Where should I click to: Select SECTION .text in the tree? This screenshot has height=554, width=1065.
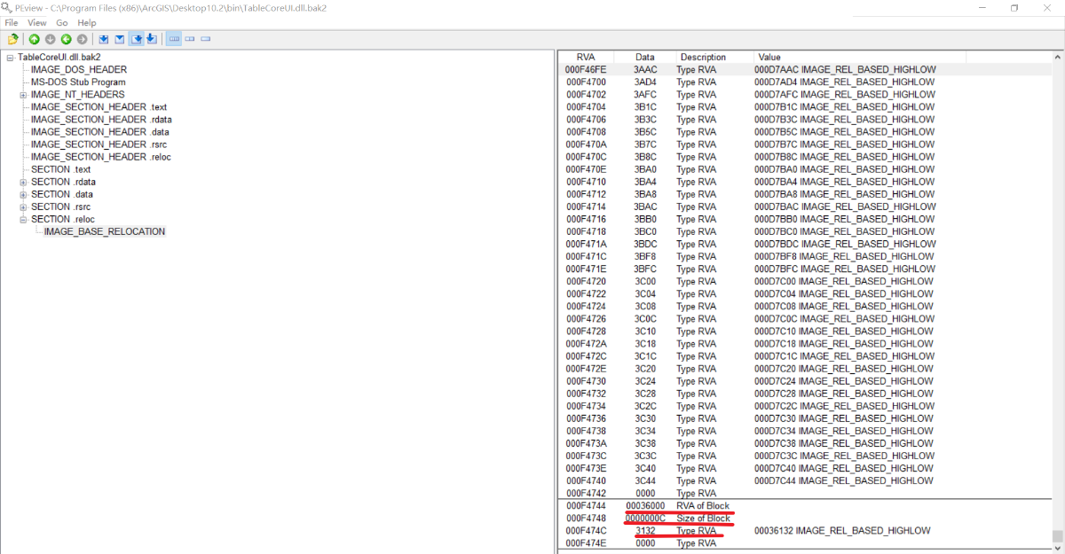coord(60,169)
